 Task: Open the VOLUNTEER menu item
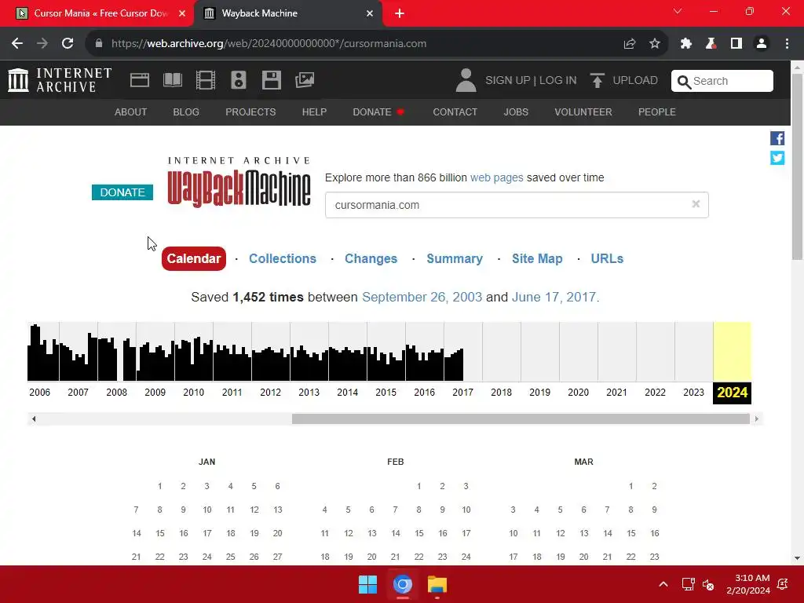[x=583, y=111]
